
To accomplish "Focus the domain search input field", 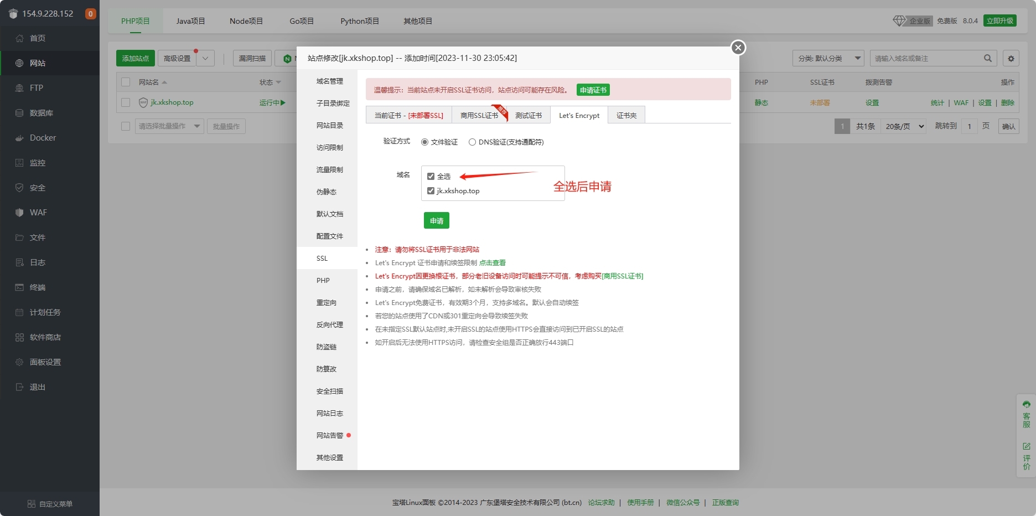I will (925, 58).
